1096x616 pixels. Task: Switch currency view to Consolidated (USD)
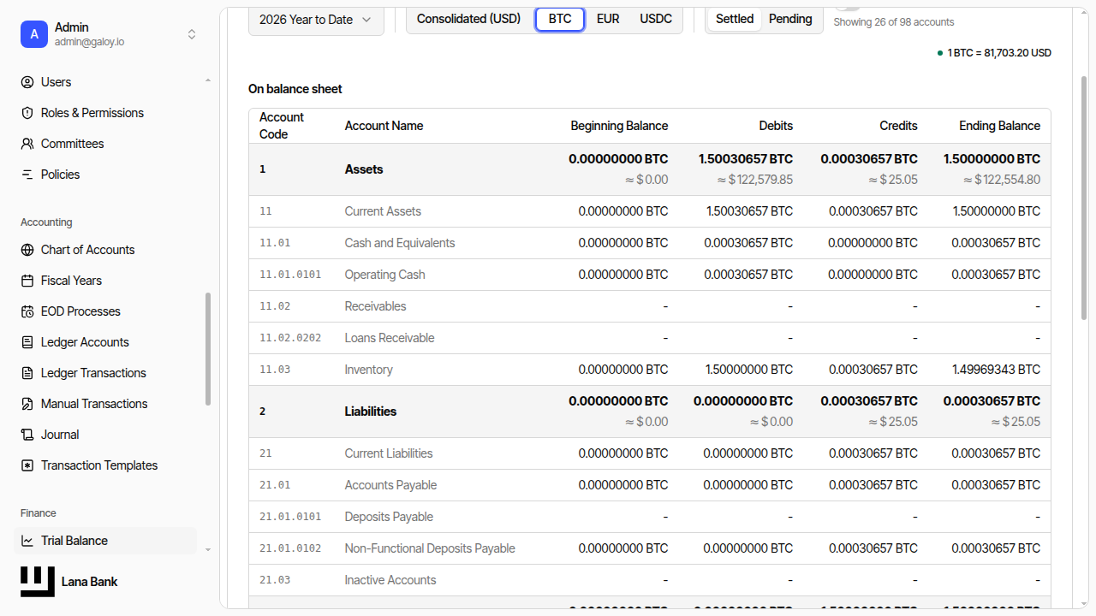coord(468,19)
